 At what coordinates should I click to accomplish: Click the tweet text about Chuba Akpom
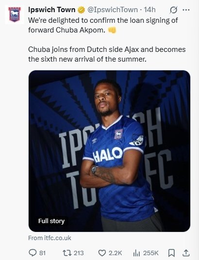click(x=107, y=40)
